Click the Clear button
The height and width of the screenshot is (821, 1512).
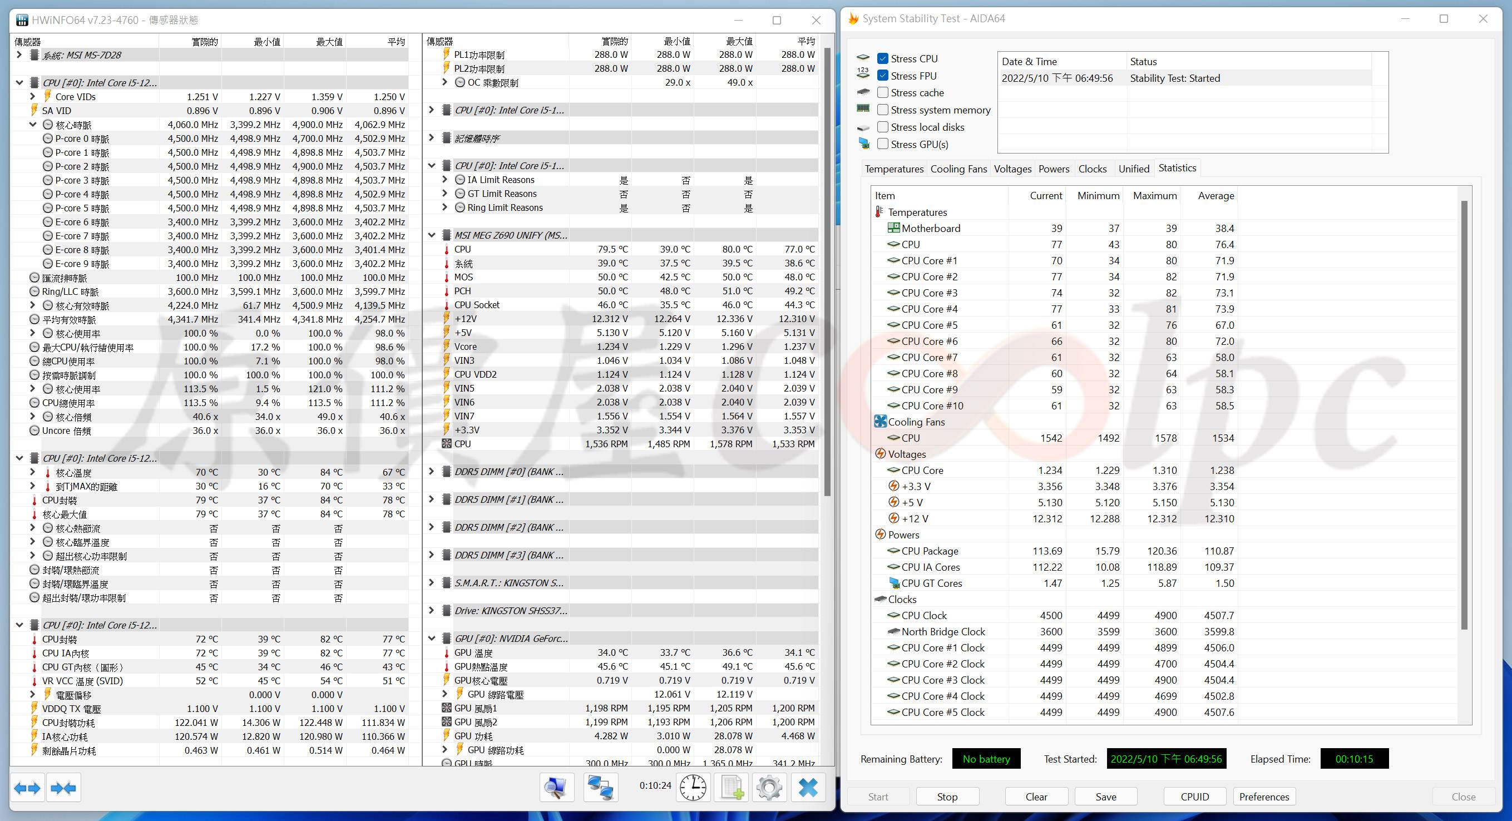coord(1036,797)
